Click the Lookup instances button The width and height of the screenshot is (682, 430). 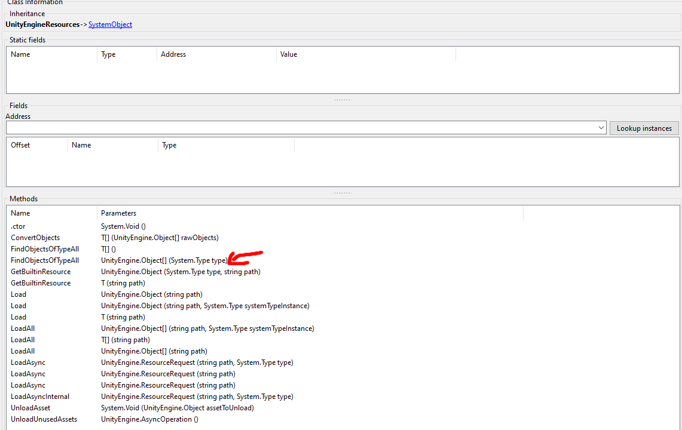pos(644,128)
